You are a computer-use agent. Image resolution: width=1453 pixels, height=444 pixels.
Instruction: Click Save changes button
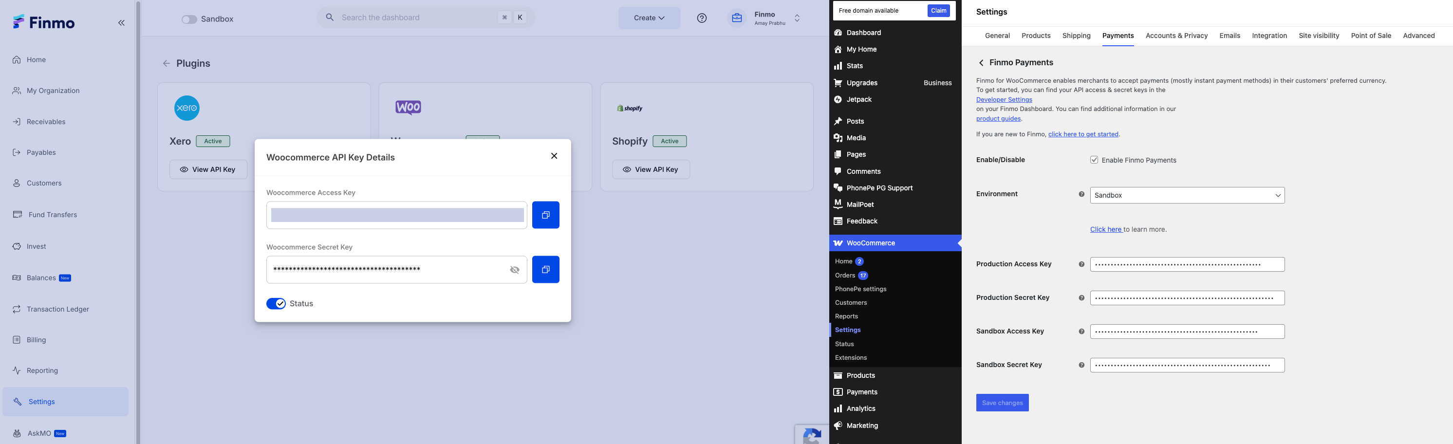(1002, 403)
